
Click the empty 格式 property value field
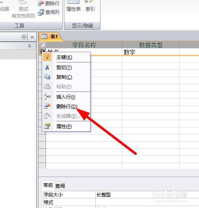click(147, 202)
